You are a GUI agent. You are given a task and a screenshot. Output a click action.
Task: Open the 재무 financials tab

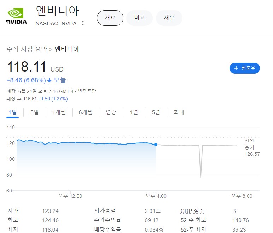pos(169,18)
